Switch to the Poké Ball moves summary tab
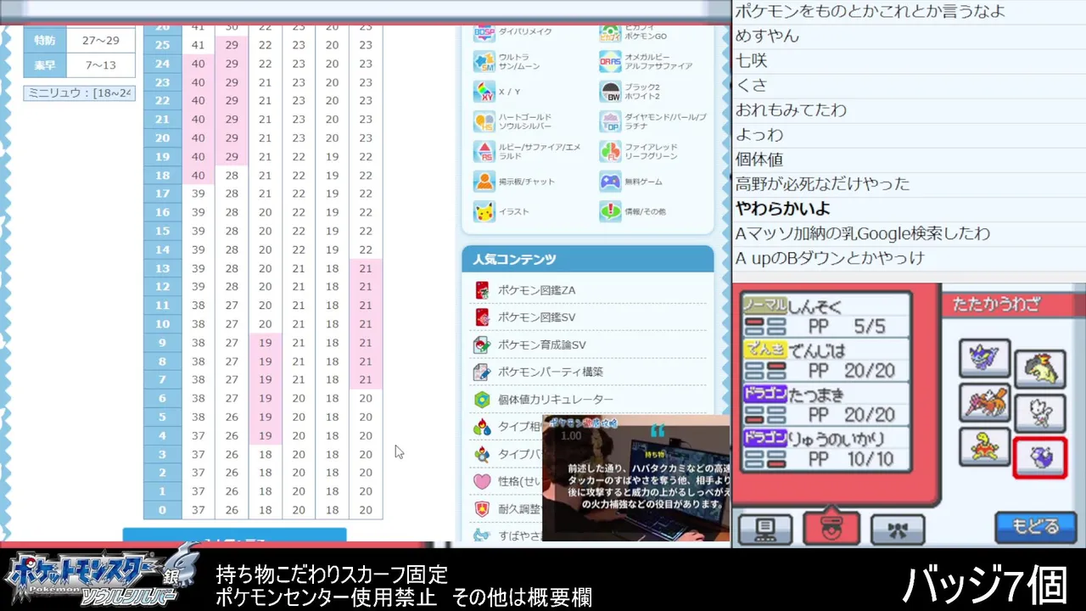Viewport: 1086px width, 611px height. coord(831,528)
